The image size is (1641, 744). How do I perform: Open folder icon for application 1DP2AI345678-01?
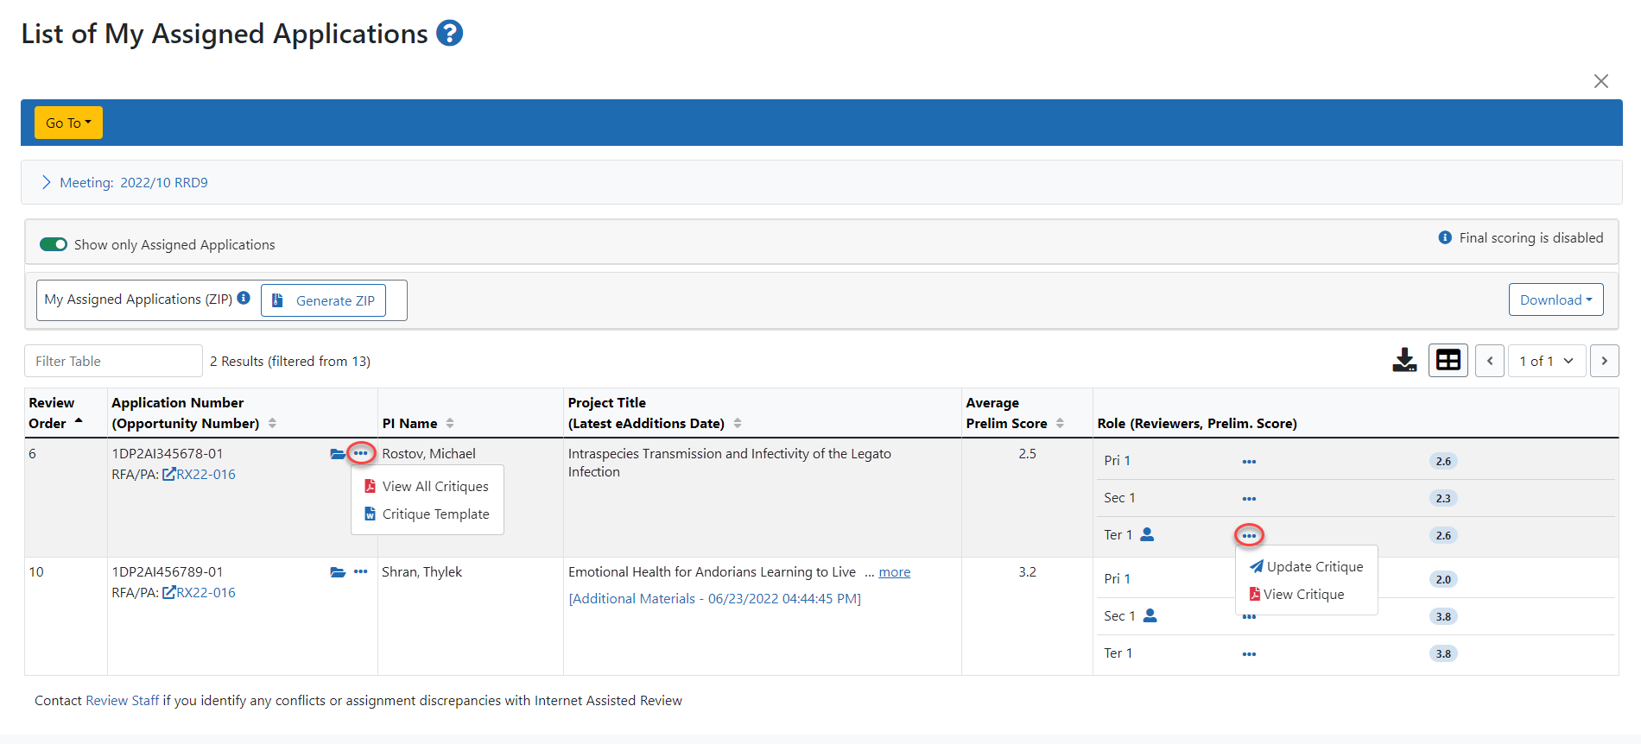coord(338,454)
